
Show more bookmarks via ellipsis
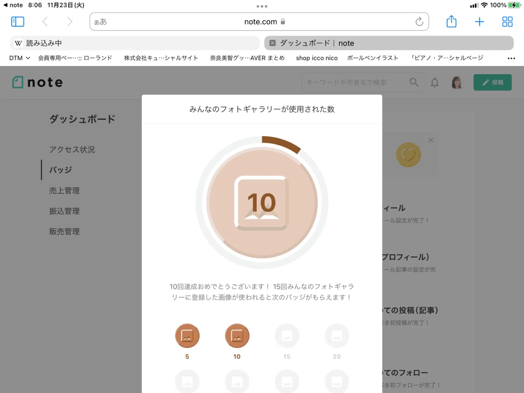point(511,58)
